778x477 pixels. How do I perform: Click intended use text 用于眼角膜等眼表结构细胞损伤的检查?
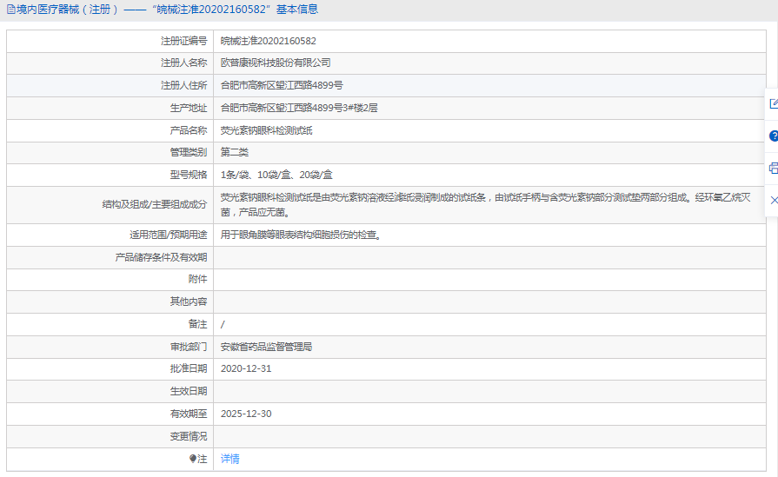pyautogui.click(x=301, y=235)
